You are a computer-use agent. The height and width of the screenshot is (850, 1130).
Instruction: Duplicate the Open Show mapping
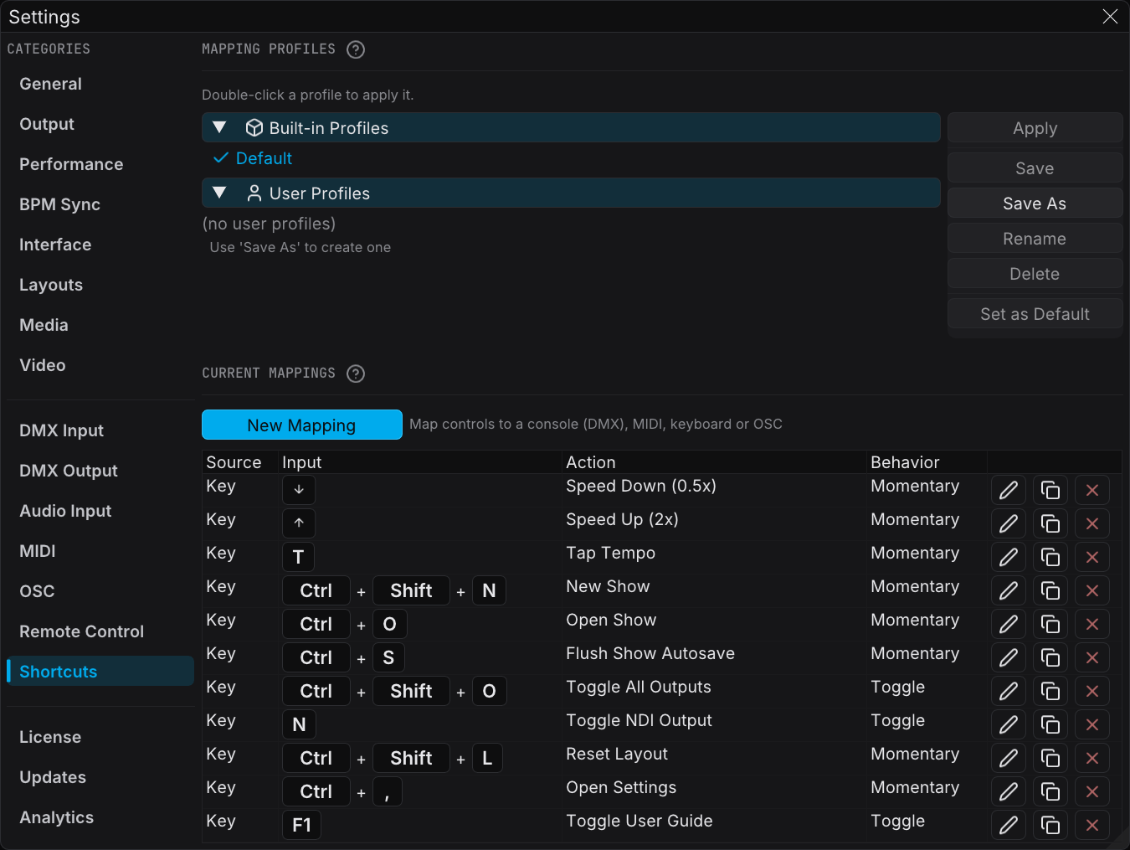[1050, 624]
